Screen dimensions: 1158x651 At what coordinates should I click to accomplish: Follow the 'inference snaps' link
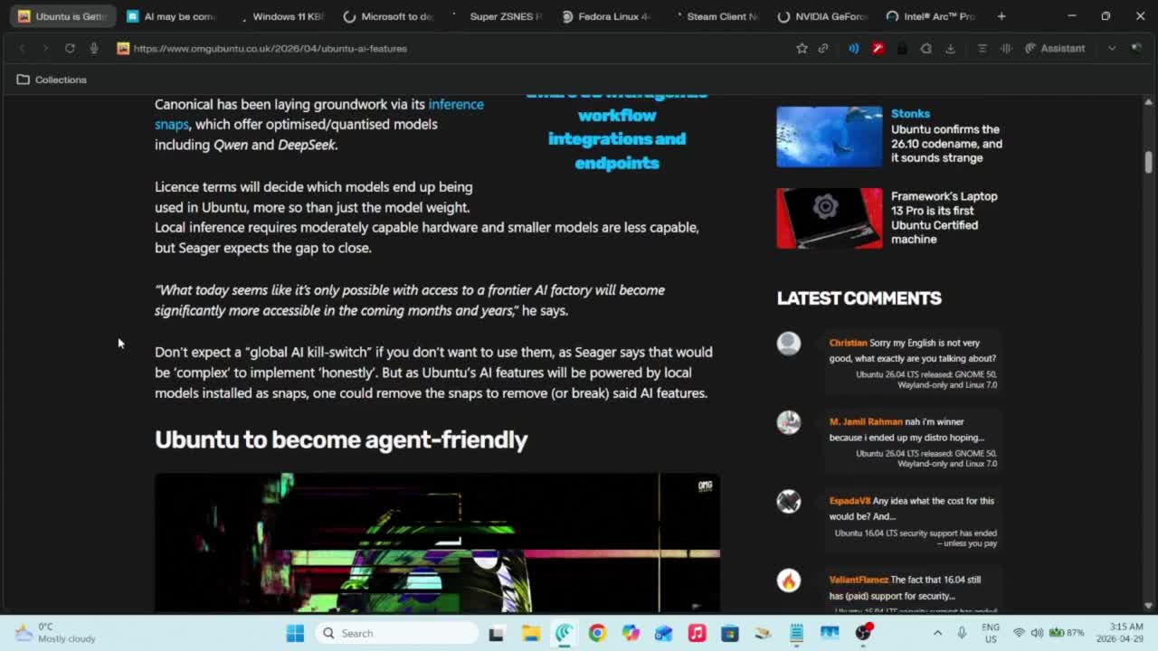click(456, 104)
